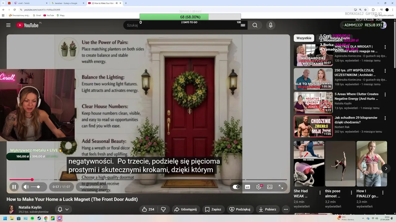Open the NAJBARDZIEJ NIEPRAKTYCZNE MIESZKANIE video thumbnail

tap(313, 55)
